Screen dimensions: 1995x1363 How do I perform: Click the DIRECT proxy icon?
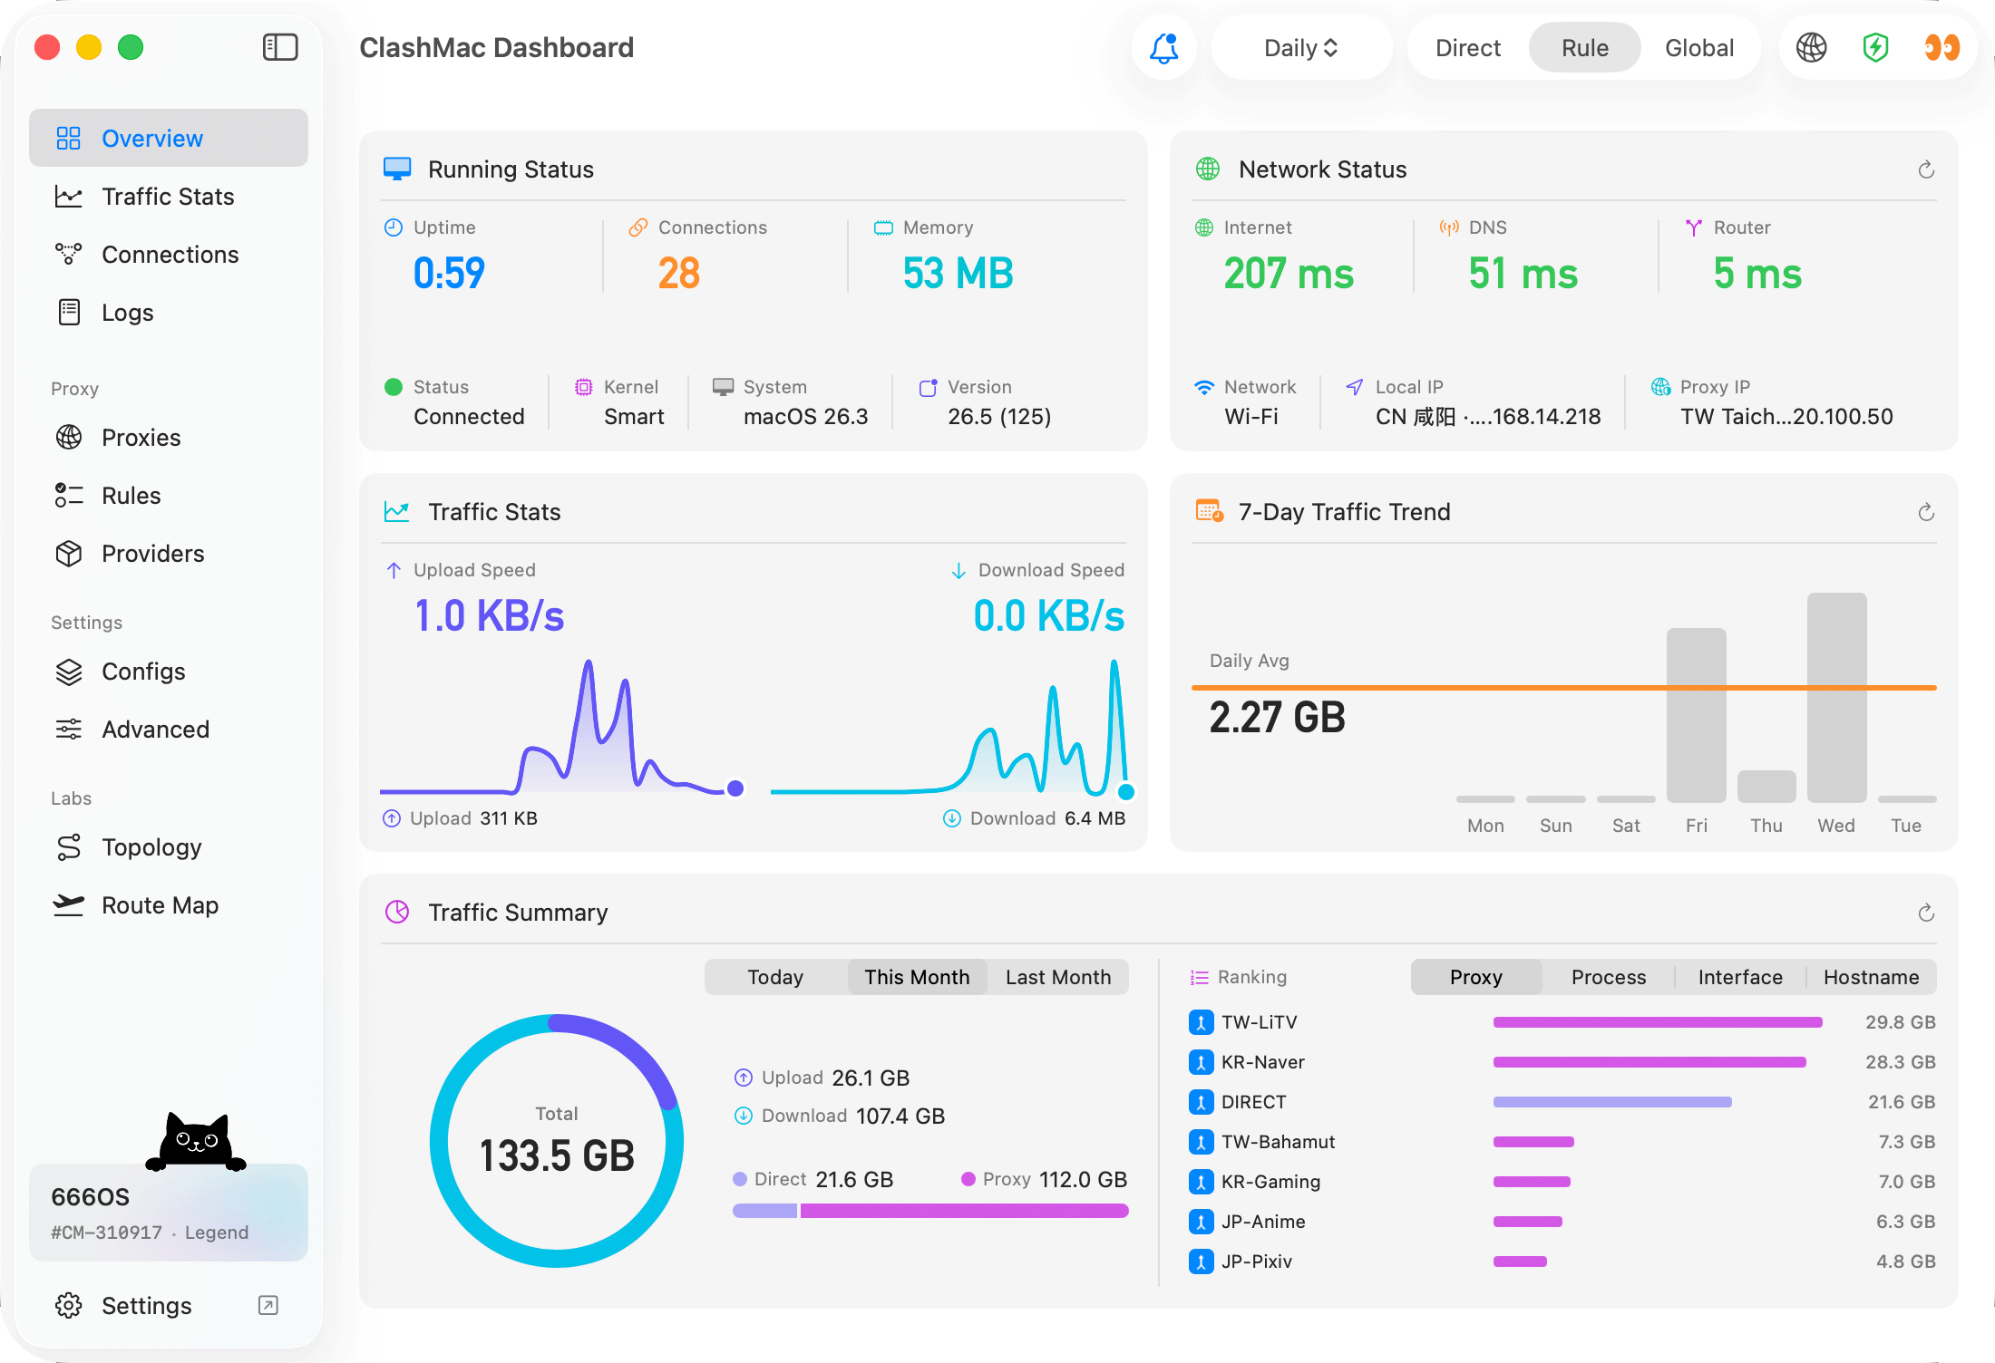[x=1202, y=1102]
